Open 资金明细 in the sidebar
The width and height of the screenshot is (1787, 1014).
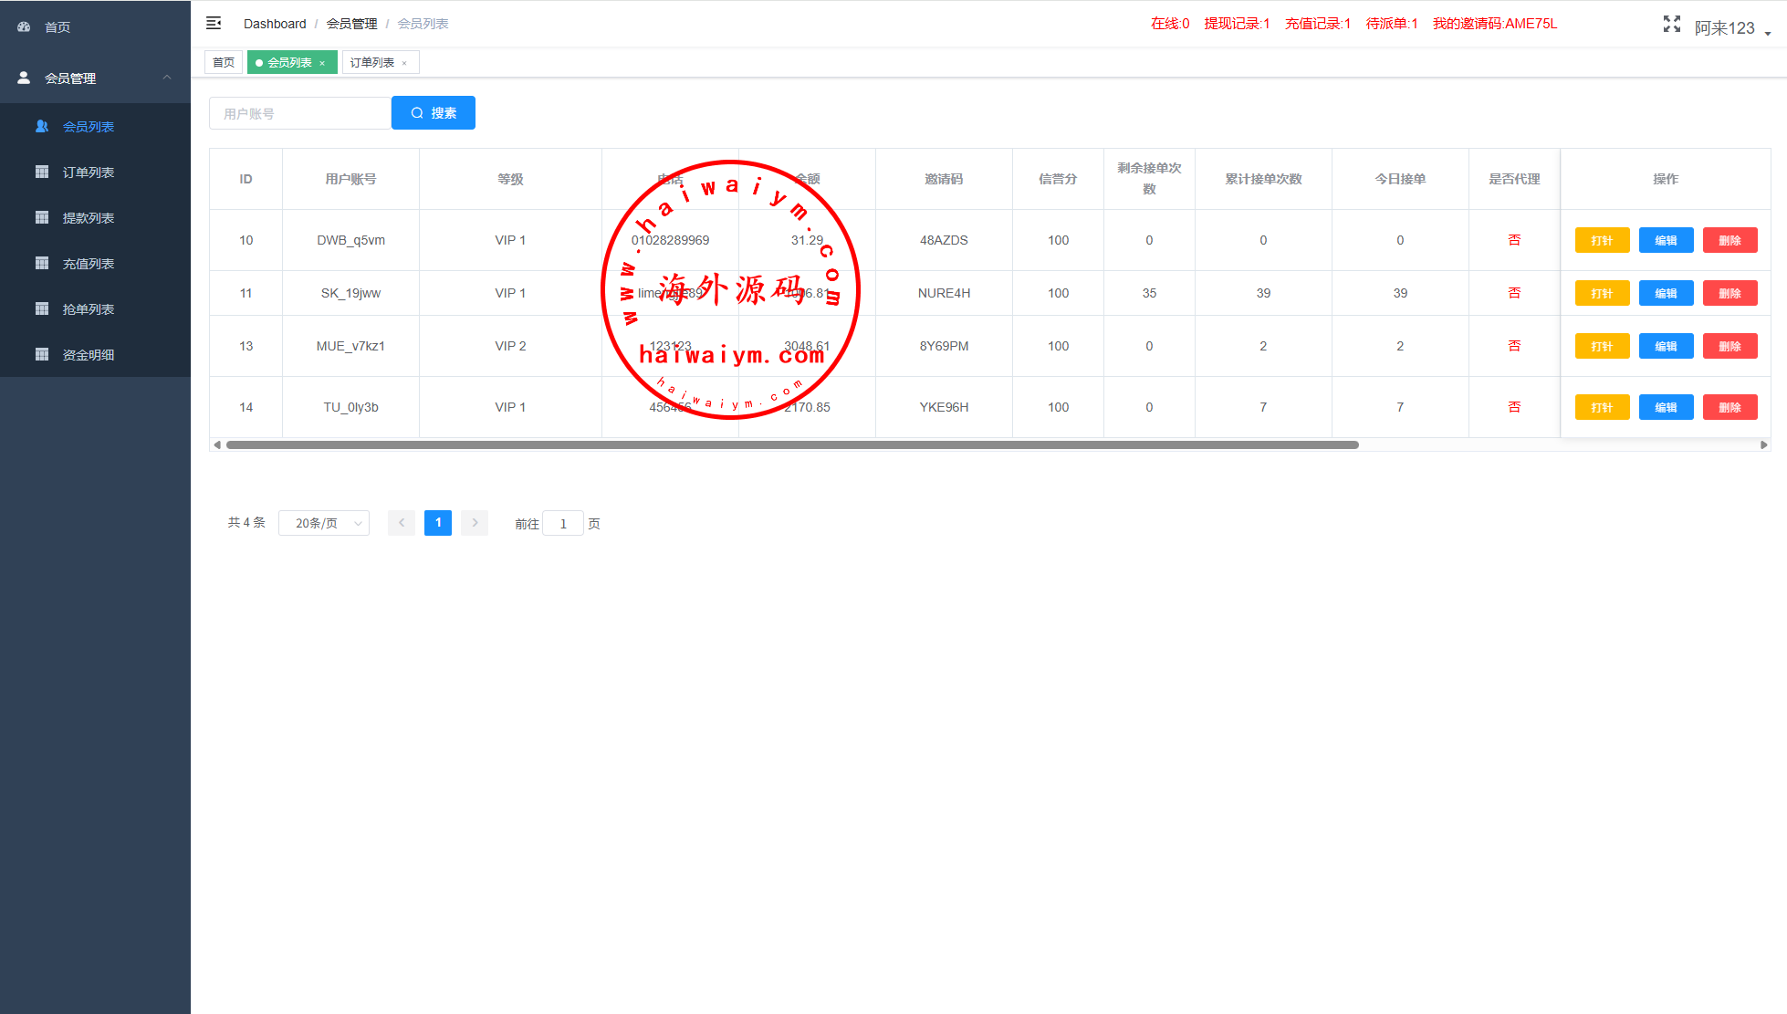click(x=88, y=355)
